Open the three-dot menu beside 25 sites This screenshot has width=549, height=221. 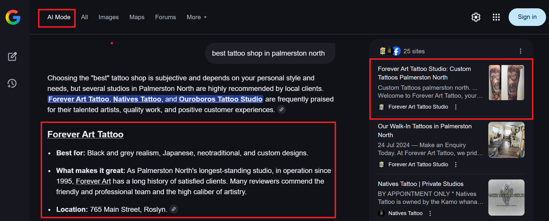click(x=521, y=51)
